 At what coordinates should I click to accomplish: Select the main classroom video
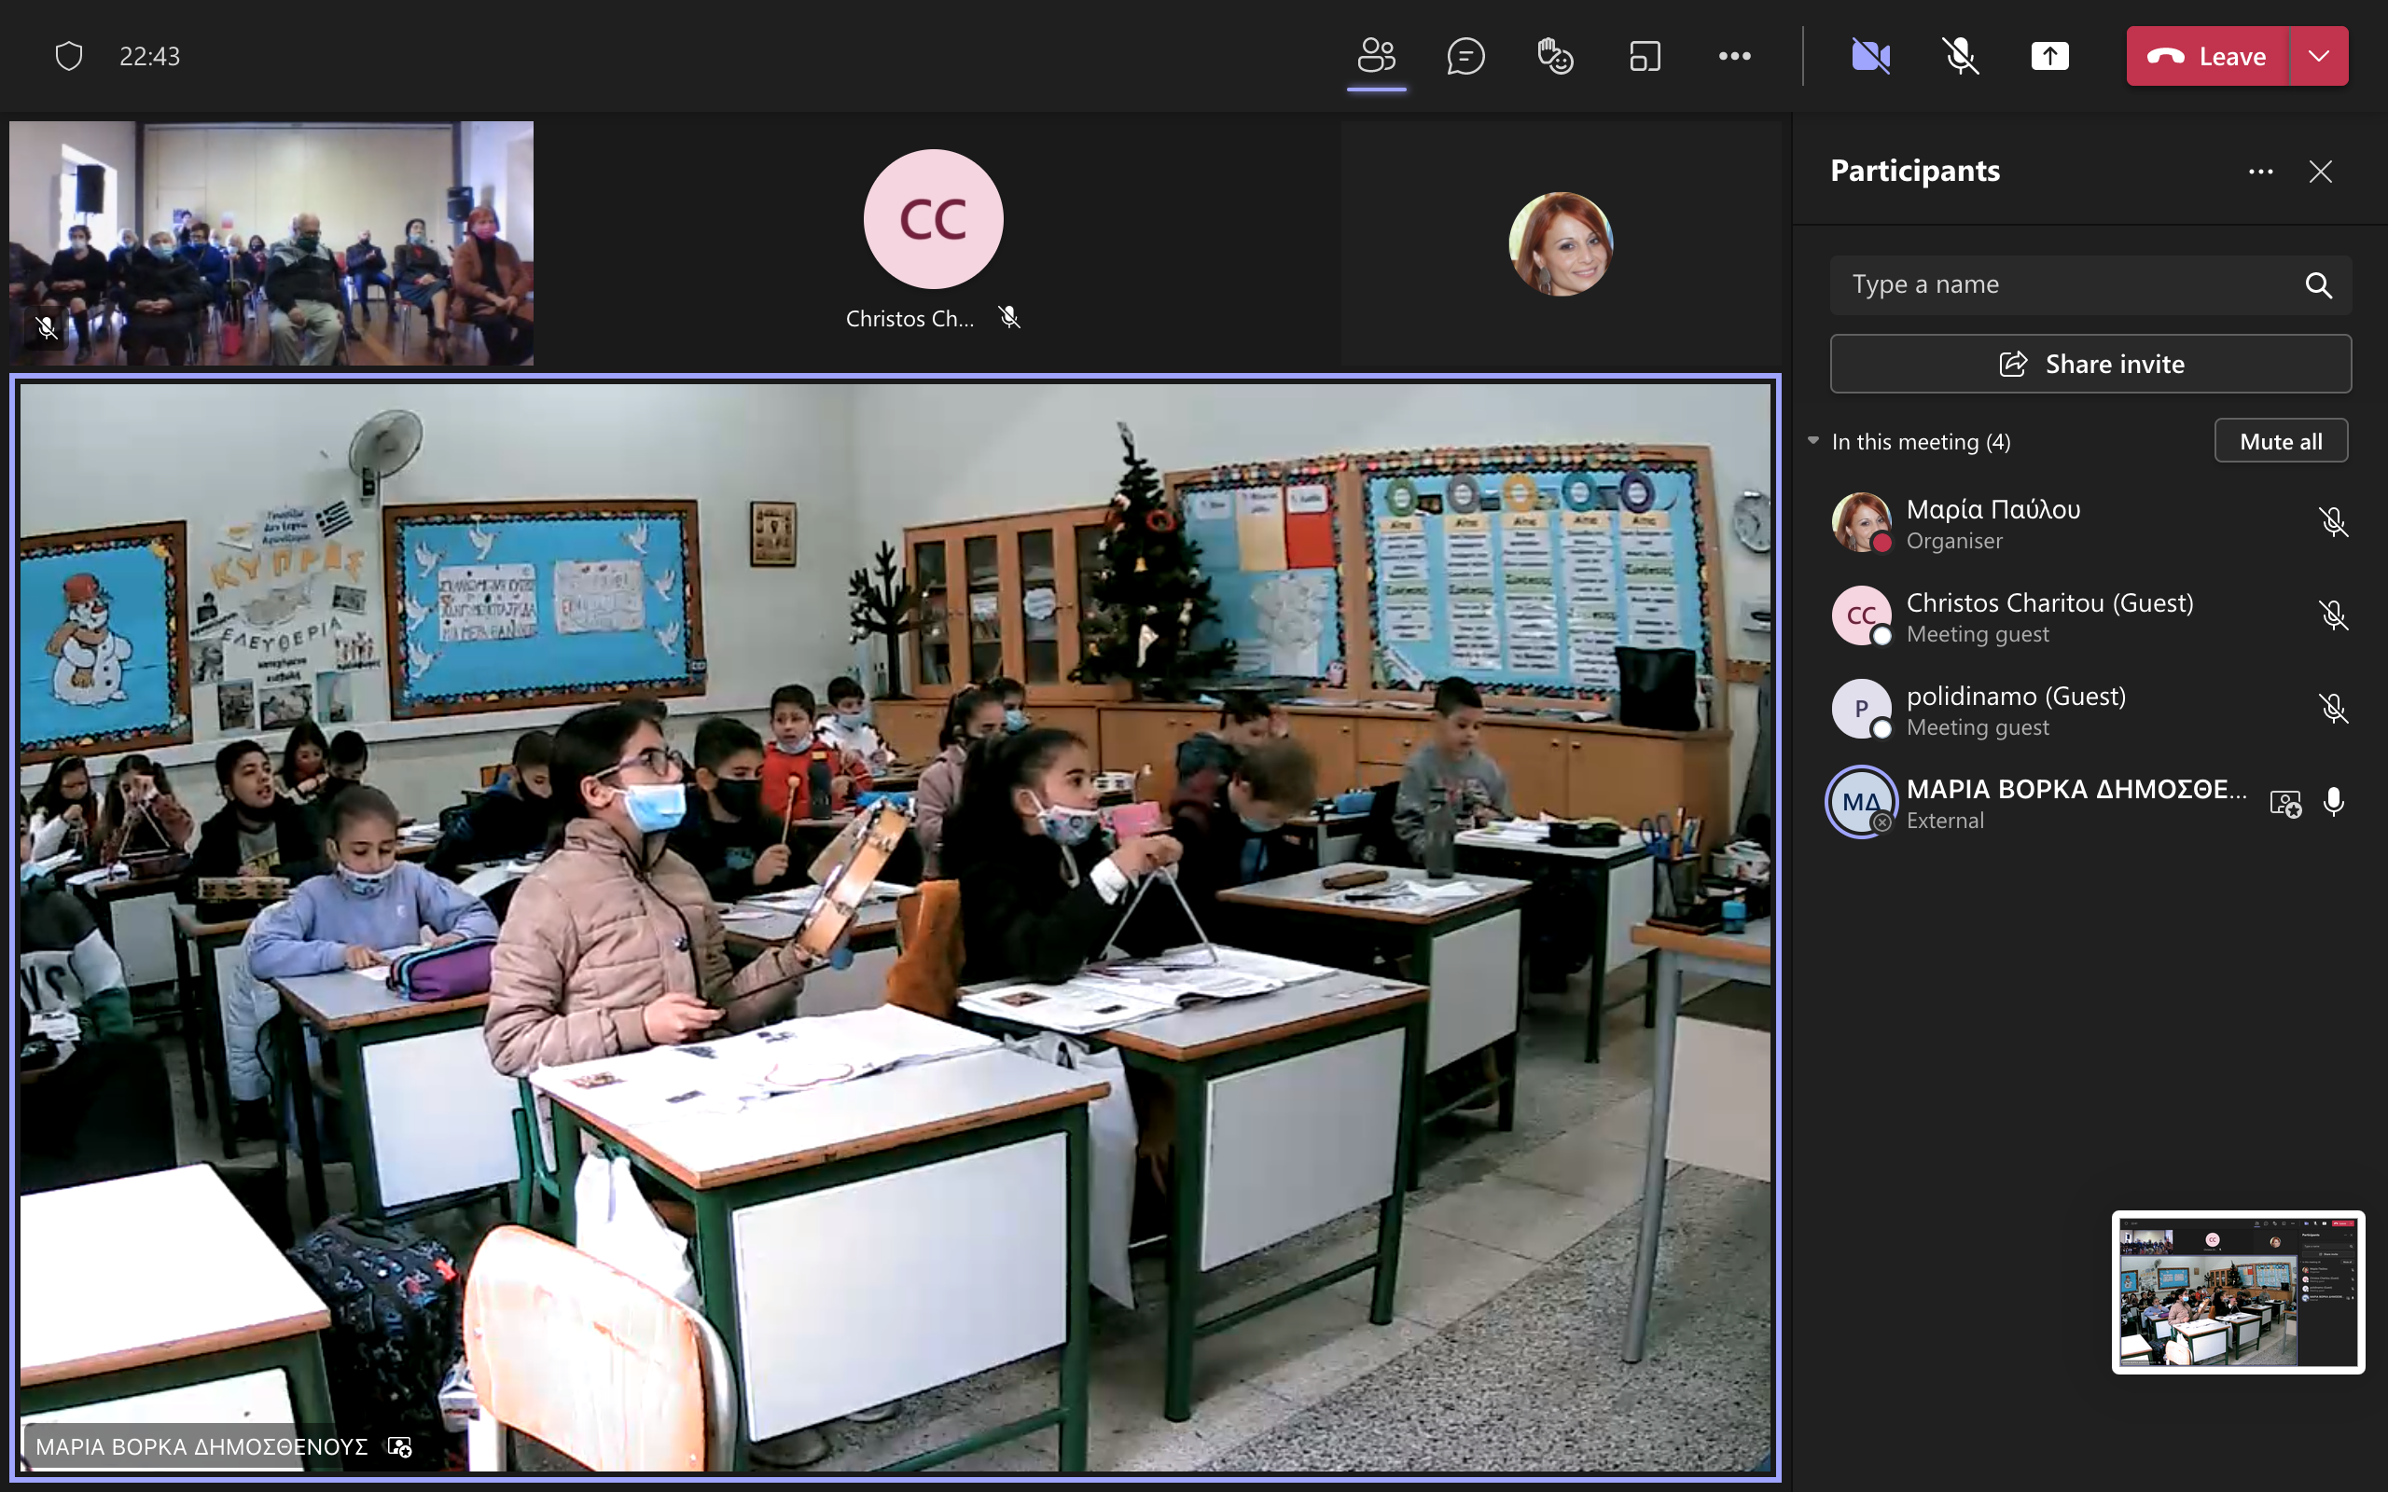pyautogui.click(x=895, y=928)
